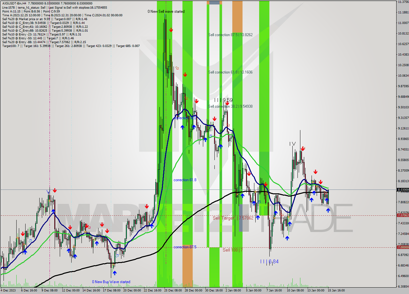Click the 6.68346 price axis value

pyautogui.click(x=403, y=266)
